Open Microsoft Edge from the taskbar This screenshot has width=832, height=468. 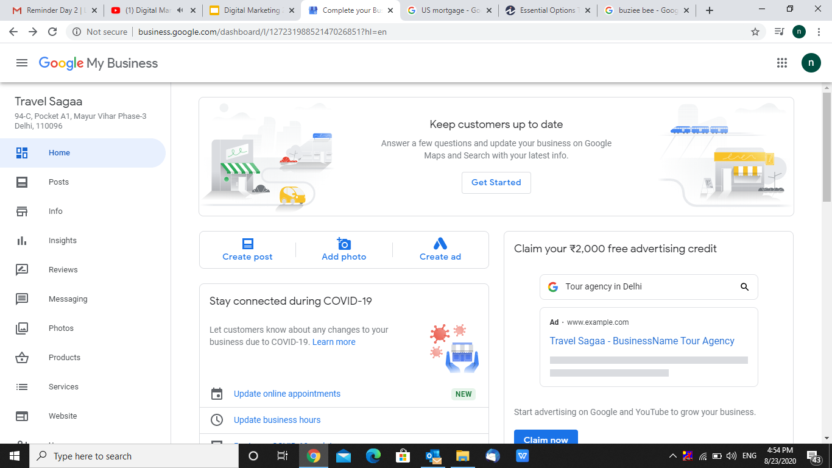pos(373,456)
